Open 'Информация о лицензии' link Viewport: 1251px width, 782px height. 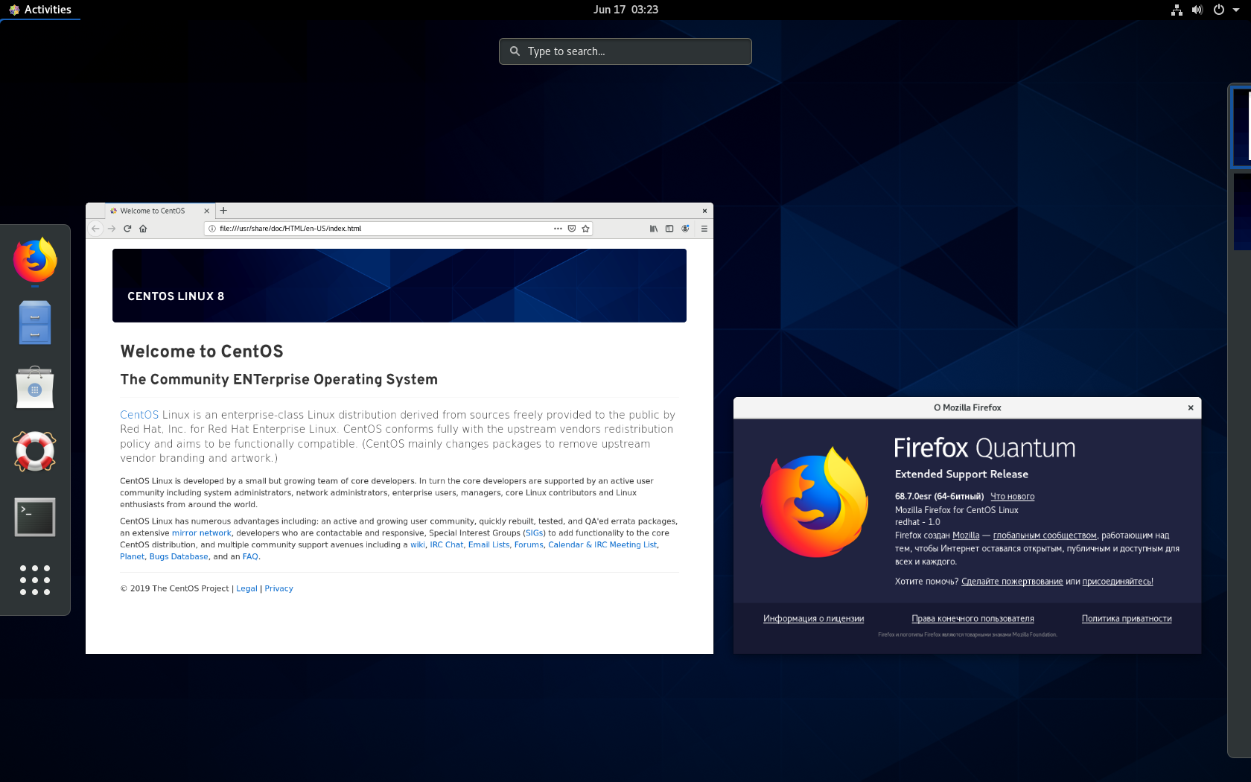tap(813, 619)
